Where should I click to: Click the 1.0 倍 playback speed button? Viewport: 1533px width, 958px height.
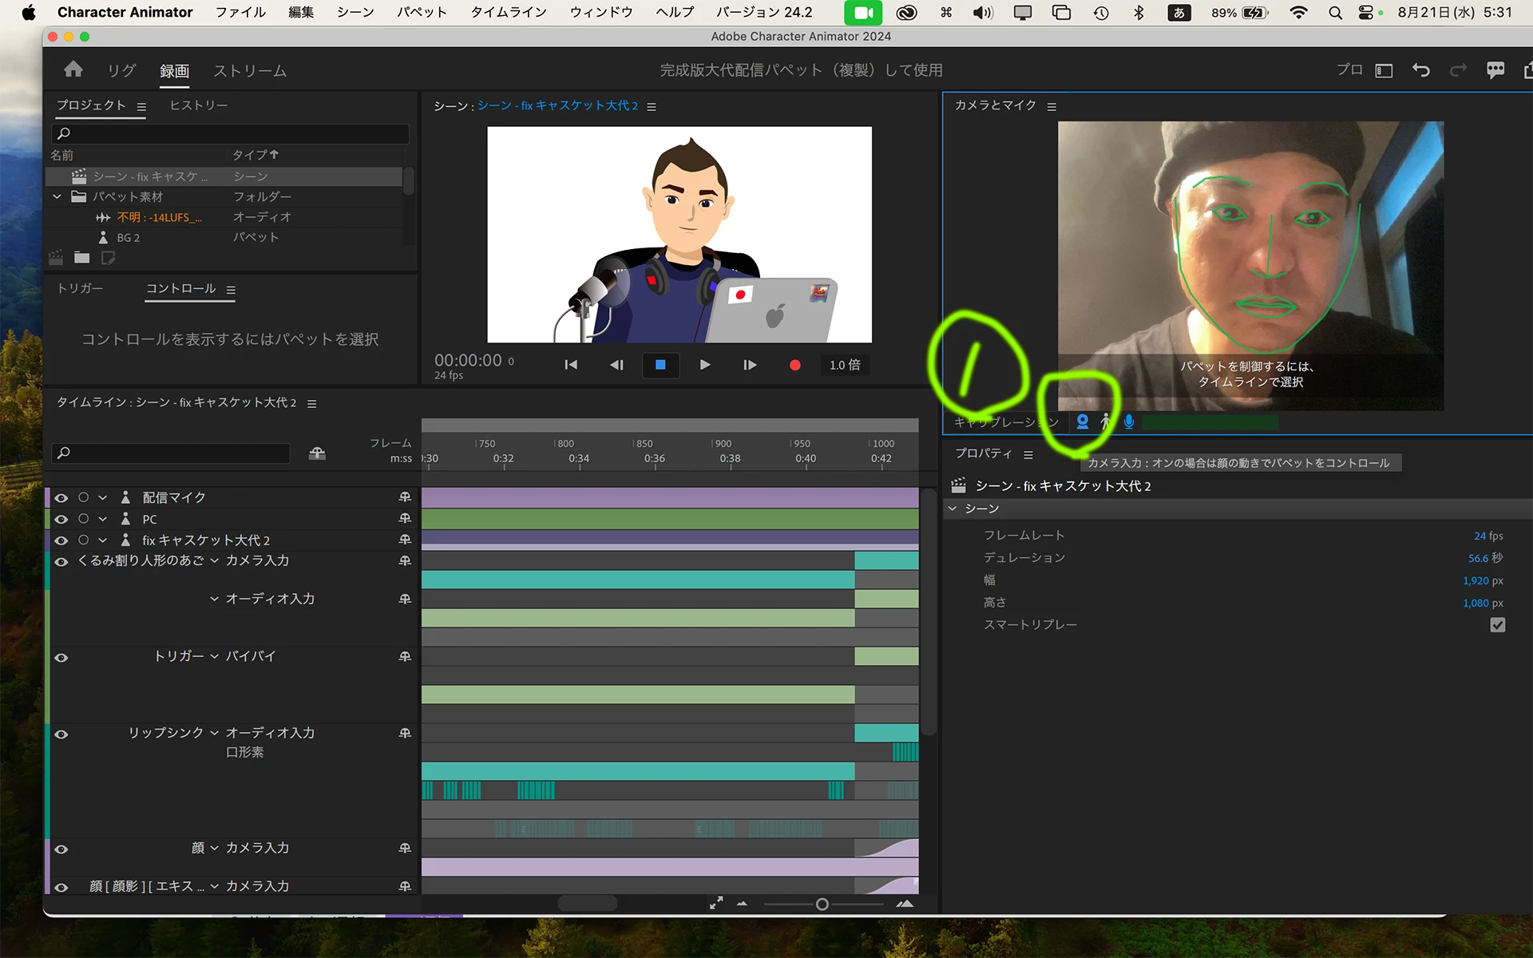(844, 365)
